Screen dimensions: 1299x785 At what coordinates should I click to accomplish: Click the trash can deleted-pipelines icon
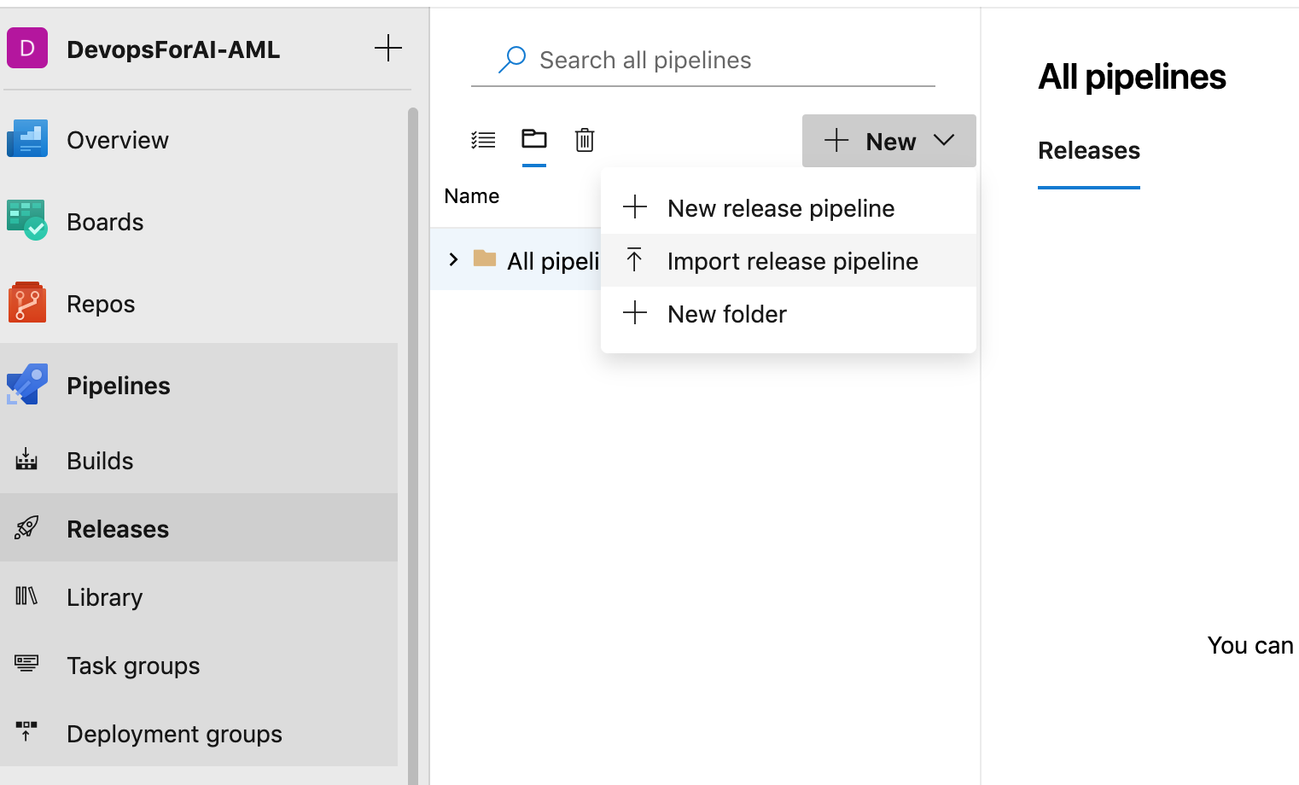[585, 139]
